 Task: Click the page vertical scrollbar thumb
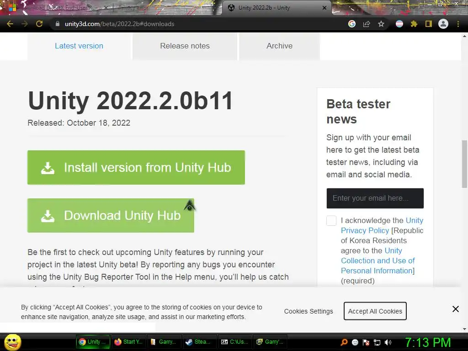(464, 164)
